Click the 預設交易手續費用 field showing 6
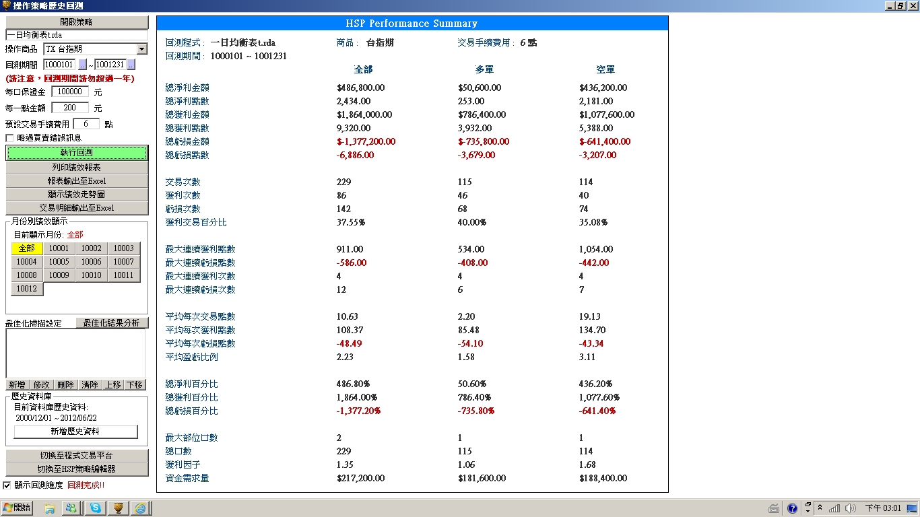 point(86,124)
